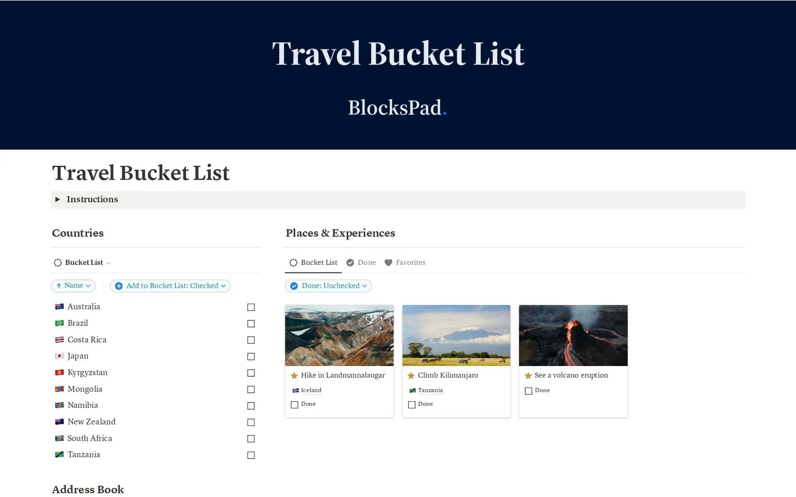The height and width of the screenshot is (497, 796).
Task: Open the Name sort dropdown
Action: [73, 286]
